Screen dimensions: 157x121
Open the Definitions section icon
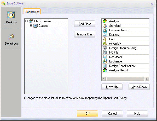tap(11, 36)
